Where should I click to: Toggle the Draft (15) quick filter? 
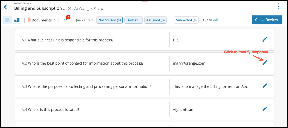pos(134,20)
